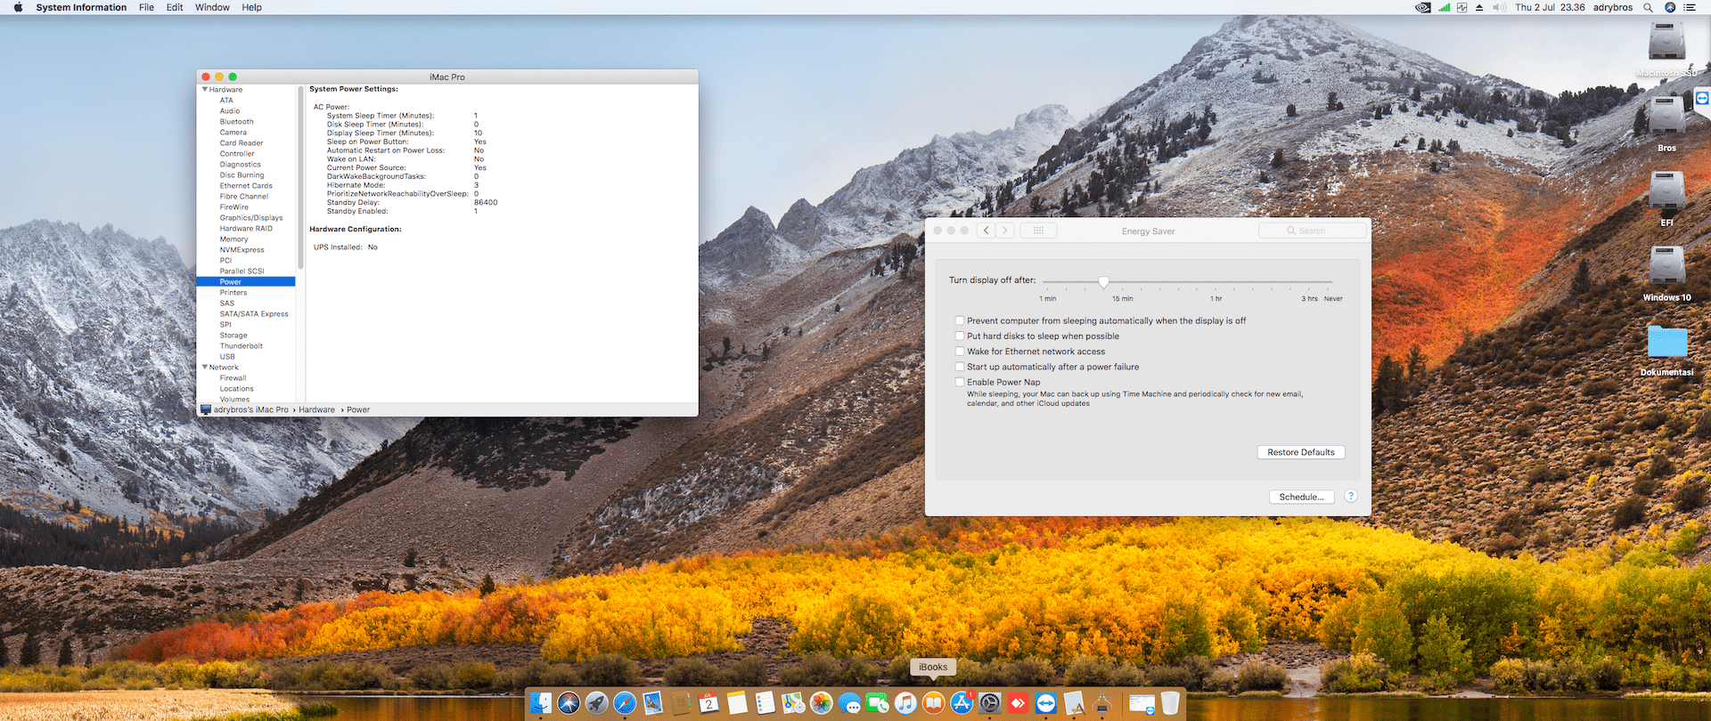
Task: Open the Schedule... dialog
Action: tap(1301, 497)
